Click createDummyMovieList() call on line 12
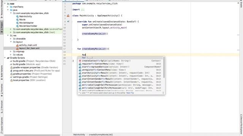The width and height of the screenshot is (243, 136). tap(95, 34)
